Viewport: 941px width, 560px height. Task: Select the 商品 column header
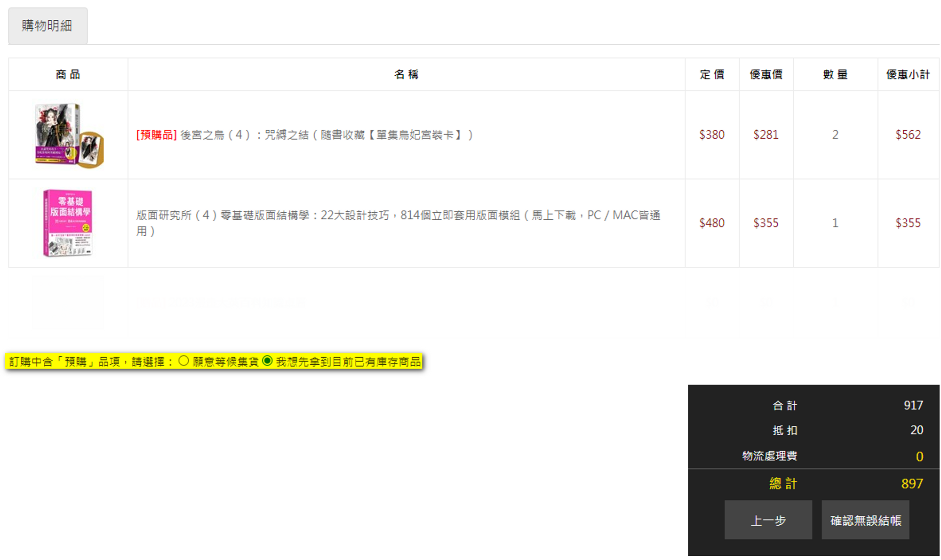(68, 74)
